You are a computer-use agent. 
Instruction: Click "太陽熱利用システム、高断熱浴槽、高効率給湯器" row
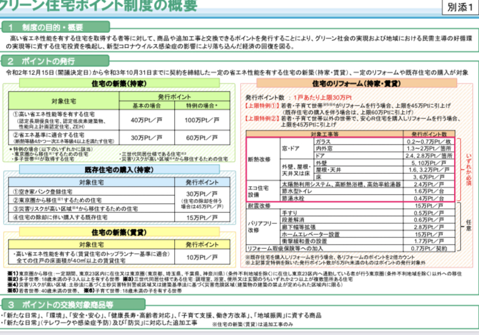(x=342, y=184)
